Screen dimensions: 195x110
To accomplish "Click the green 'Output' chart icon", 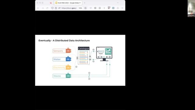I will (108, 52).
